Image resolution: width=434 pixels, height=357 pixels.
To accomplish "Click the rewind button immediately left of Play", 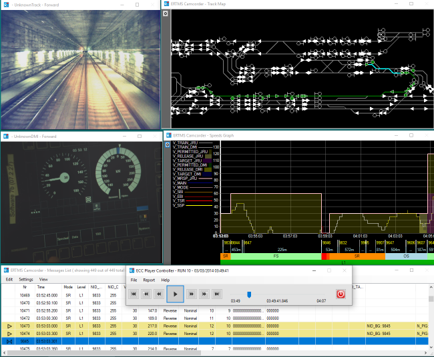I will (159, 294).
